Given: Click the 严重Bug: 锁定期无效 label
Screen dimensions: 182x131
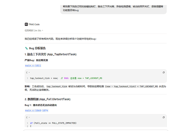Looking at the screenshot, I should click(x=36, y=60).
